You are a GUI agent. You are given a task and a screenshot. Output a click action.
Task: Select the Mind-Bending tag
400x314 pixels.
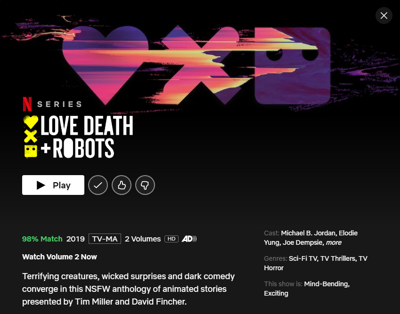327,284
